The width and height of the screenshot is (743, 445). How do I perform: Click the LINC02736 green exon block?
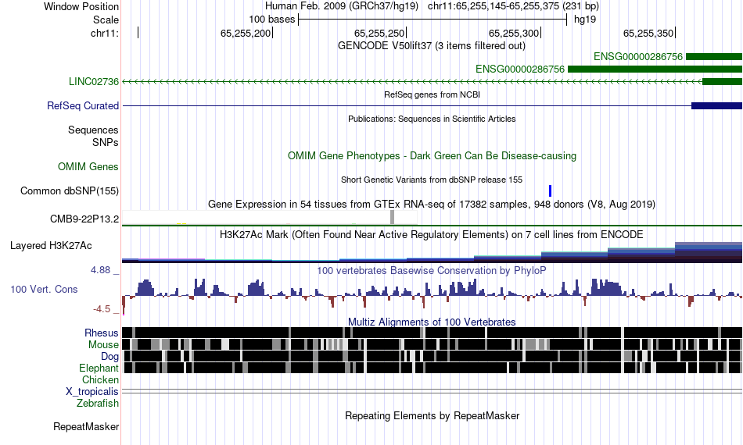(722, 81)
